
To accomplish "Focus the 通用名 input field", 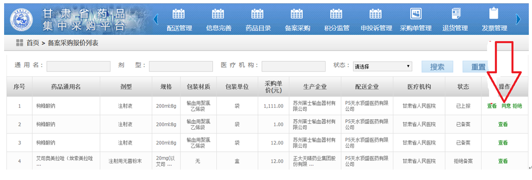I will pyautogui.click(x=78, y=66).
